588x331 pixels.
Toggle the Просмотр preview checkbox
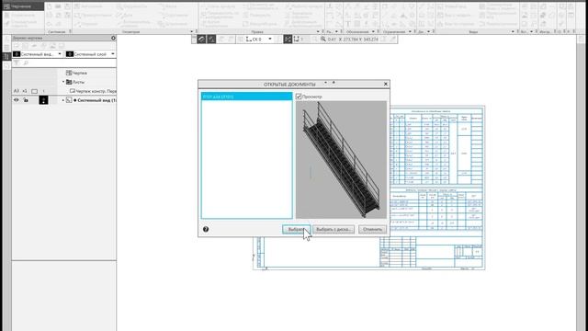click(x=299, y=97)
